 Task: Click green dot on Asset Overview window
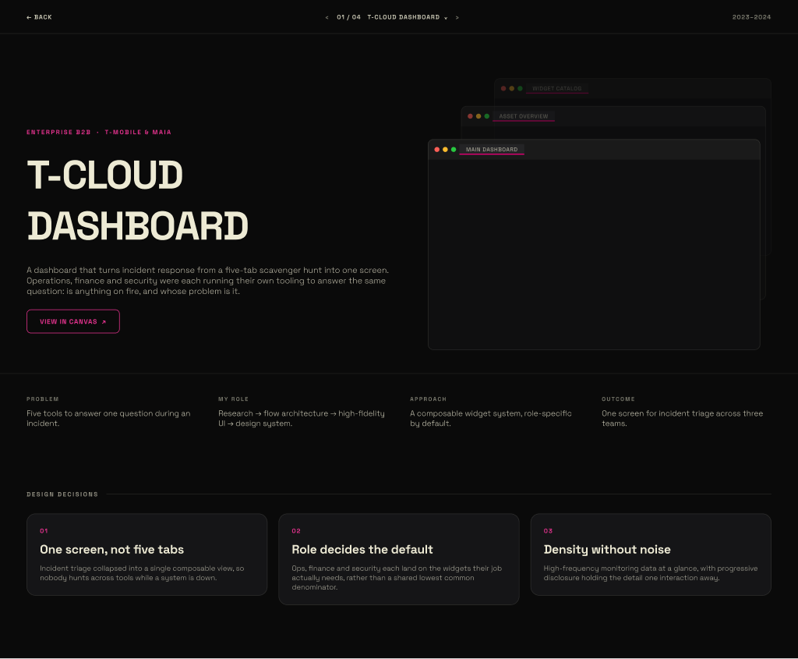pos(487,116)
